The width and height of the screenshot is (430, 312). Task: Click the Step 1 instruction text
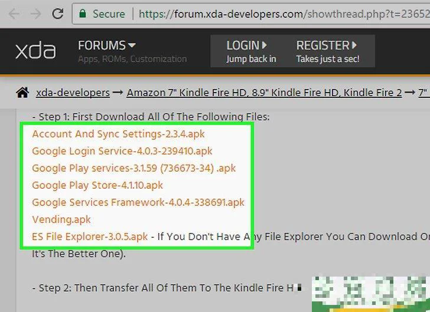(151, 117)
